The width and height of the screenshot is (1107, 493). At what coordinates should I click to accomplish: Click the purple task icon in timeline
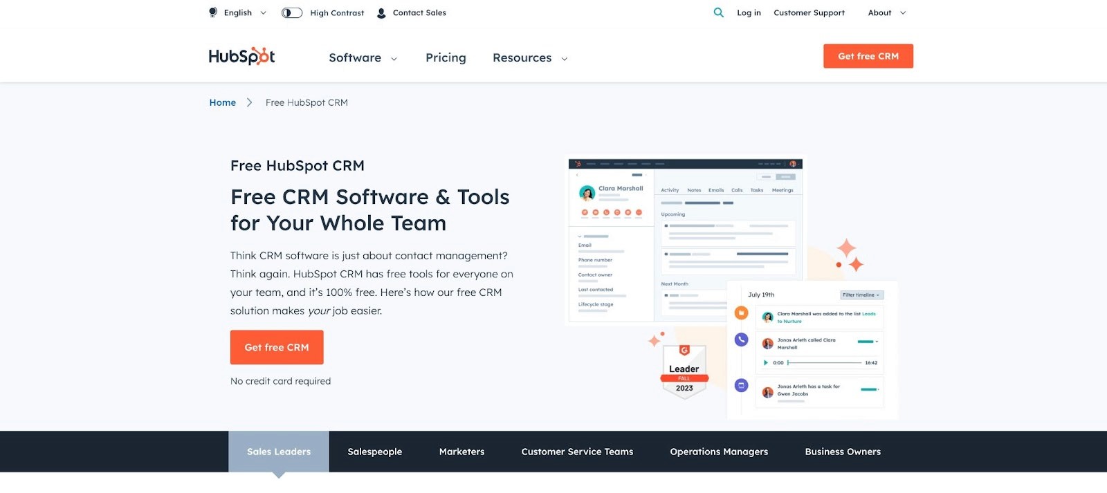[741, 385]
